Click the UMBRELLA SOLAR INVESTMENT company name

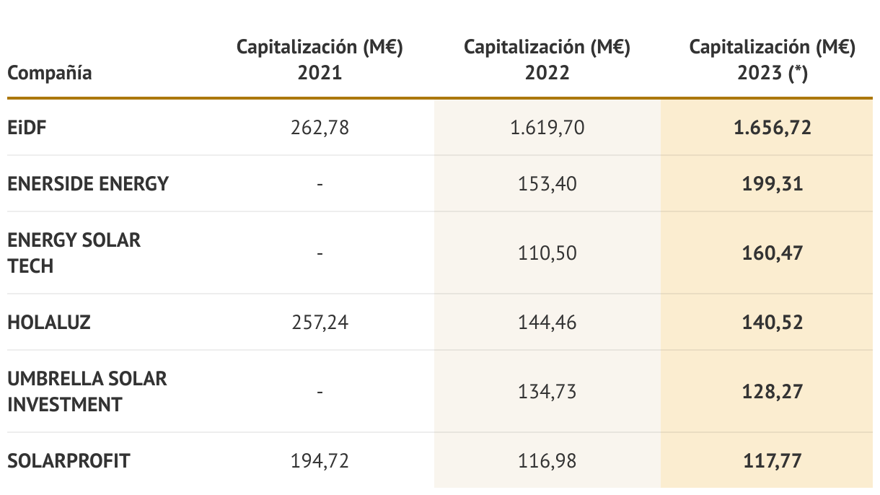[x=87, y=391]
